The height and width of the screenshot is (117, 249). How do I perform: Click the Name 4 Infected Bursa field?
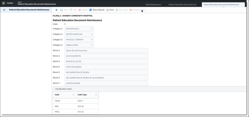[x=106, y=67]
